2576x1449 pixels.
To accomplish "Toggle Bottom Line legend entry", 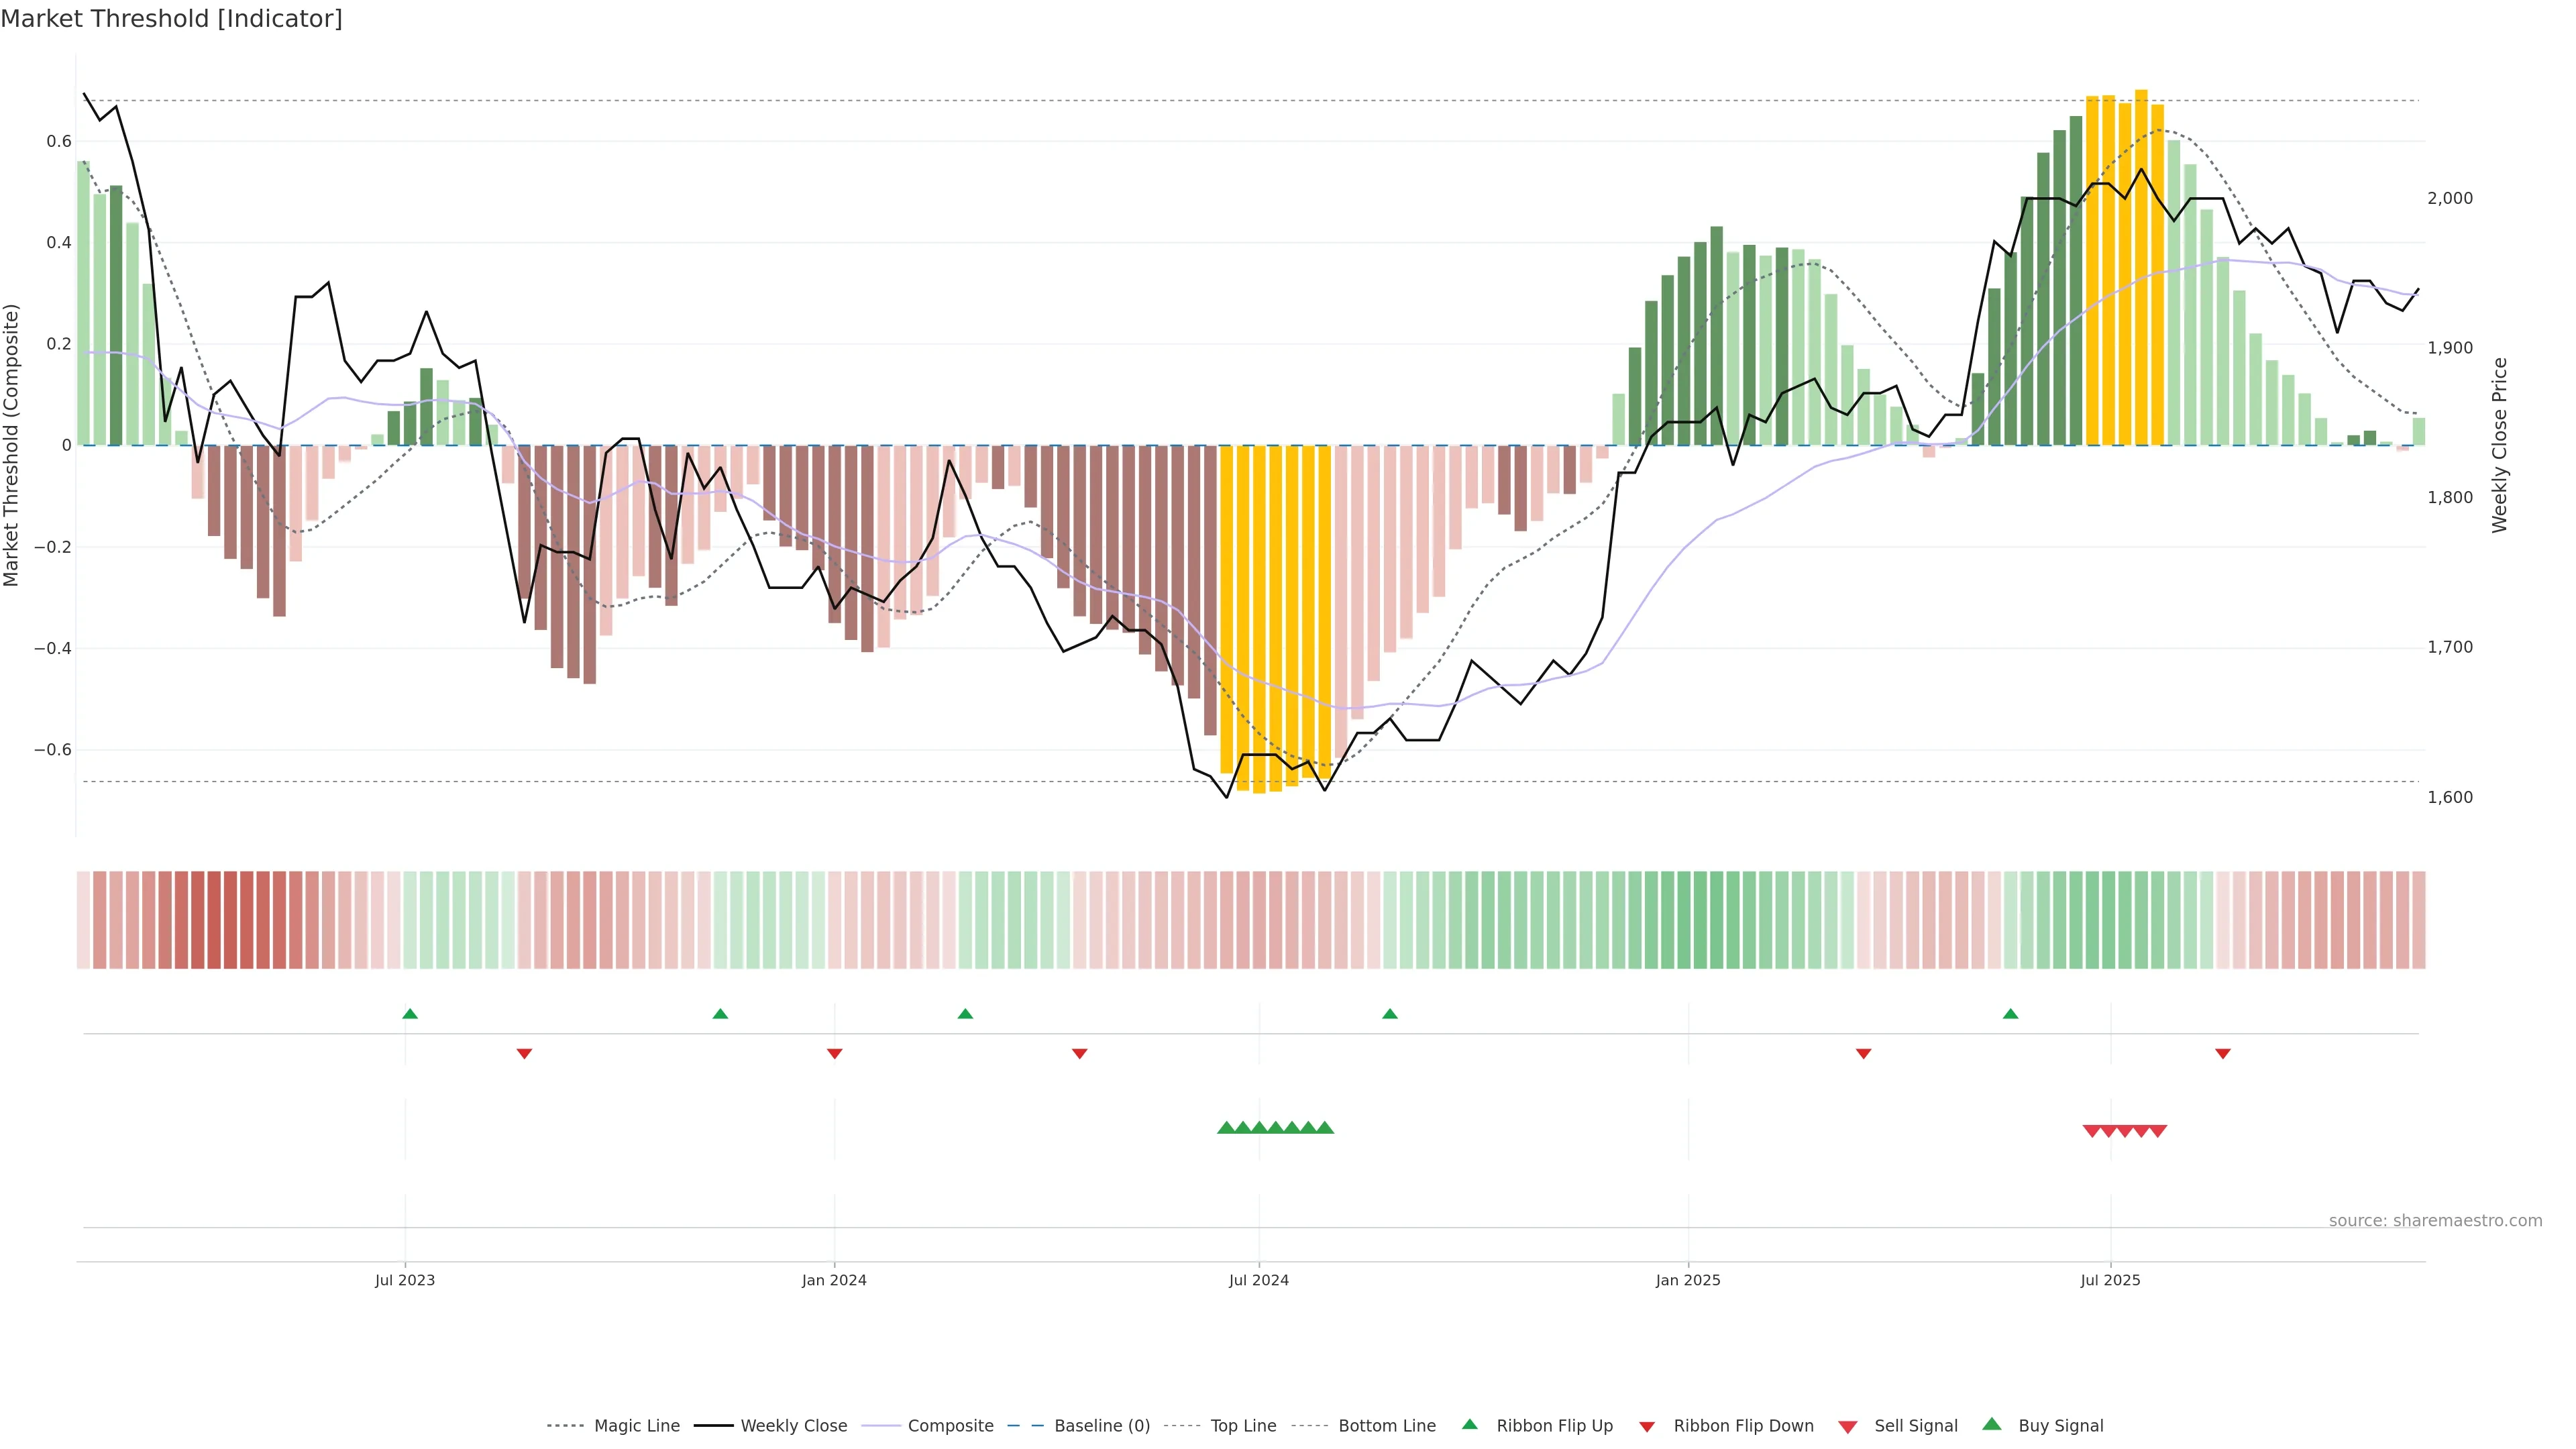I will pos(1386,1425).
